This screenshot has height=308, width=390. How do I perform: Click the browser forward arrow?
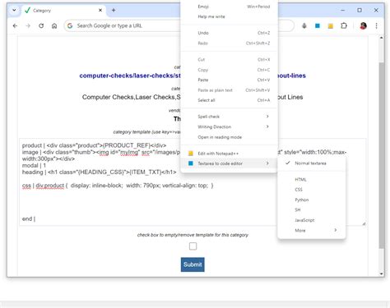point(28,25)
